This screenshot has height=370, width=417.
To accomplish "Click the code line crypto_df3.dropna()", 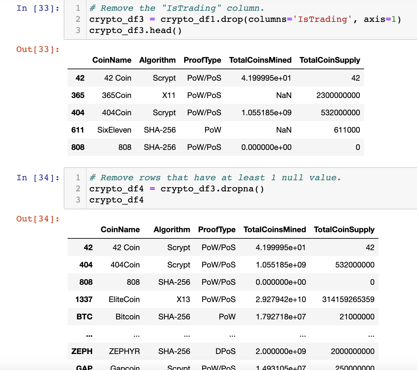I will click(177, 189).
